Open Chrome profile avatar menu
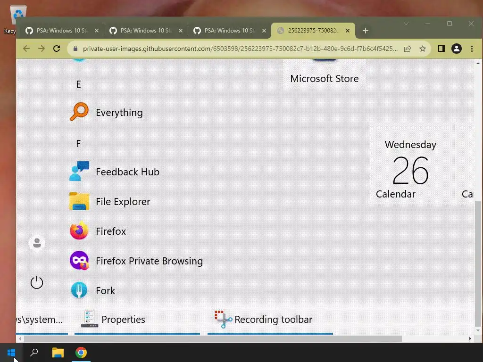 [457, 49]
